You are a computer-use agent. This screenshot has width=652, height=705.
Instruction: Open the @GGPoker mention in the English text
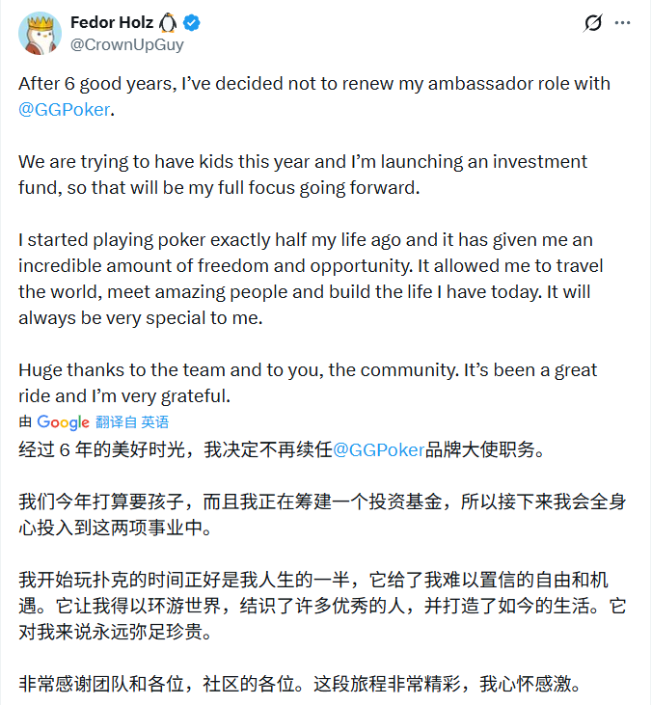pyautogui.click(x=65, y=109)
